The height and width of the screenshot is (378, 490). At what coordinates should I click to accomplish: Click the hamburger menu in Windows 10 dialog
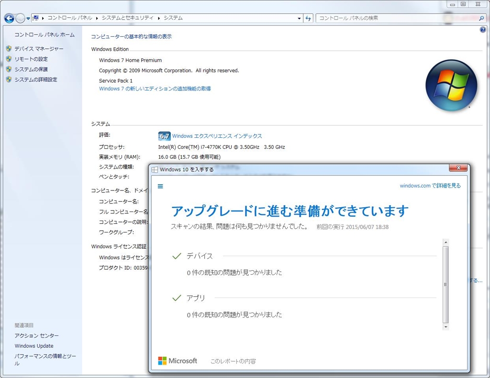click(160, 186)
